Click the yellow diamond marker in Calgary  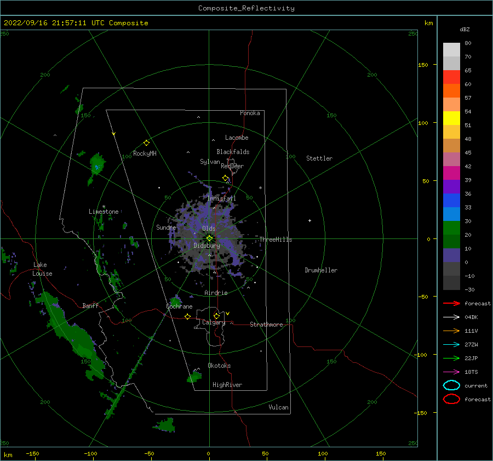pos(216,316)
